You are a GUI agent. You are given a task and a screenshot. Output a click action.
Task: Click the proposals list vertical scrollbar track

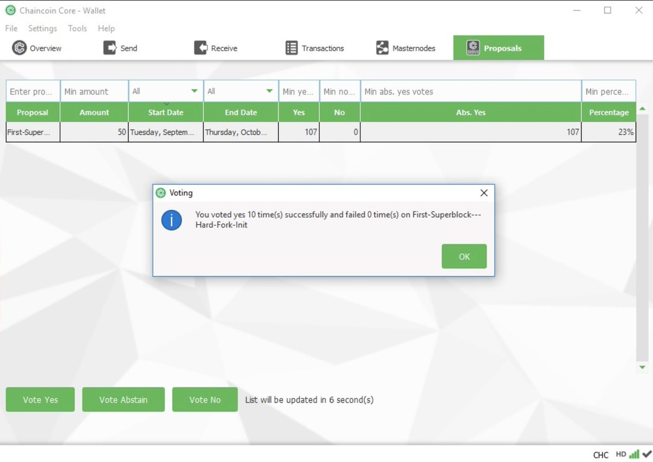click(x=642, y=238)
